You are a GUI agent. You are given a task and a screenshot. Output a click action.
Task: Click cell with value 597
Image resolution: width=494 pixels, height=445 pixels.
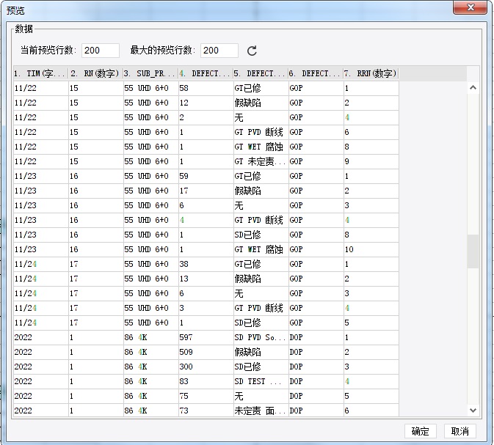coord(206,337)
